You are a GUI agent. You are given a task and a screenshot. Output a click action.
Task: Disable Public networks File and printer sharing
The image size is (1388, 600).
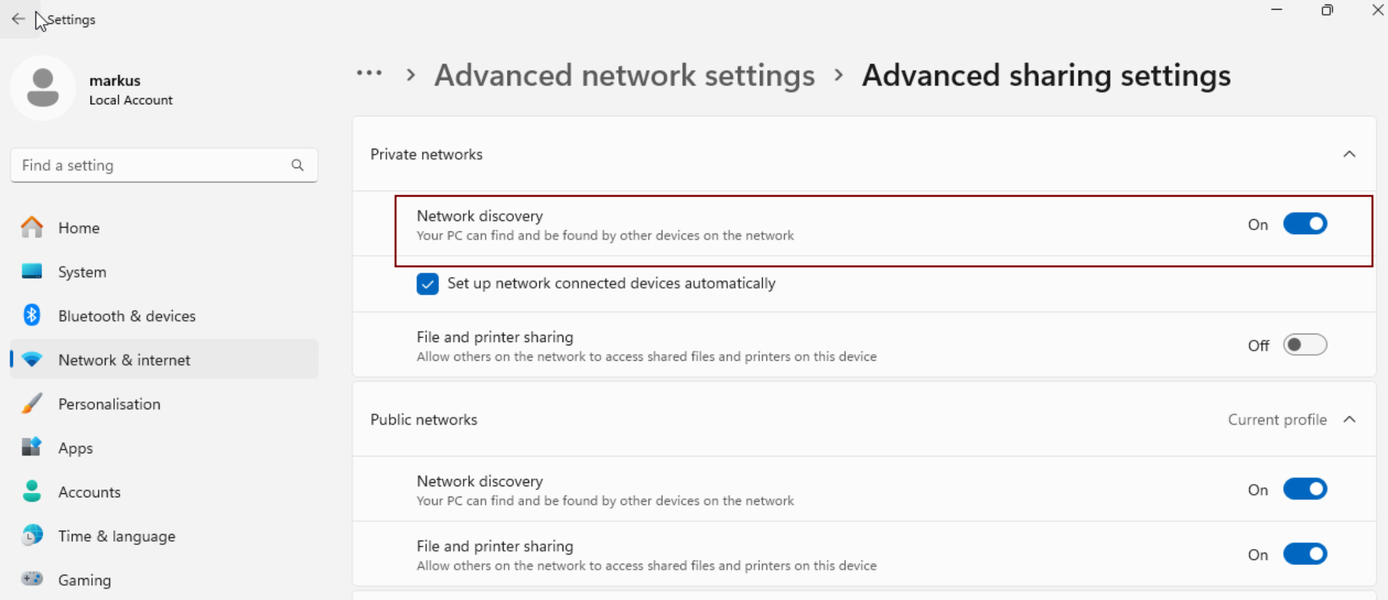coord(1305,554)
